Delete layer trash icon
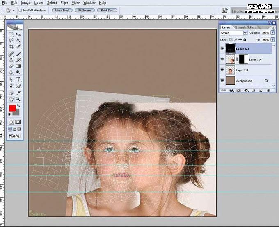 (x=268, y=91)
